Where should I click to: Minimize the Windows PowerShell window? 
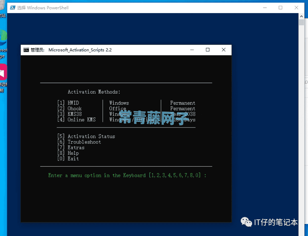pyautogui.click(x=265, y=8)
